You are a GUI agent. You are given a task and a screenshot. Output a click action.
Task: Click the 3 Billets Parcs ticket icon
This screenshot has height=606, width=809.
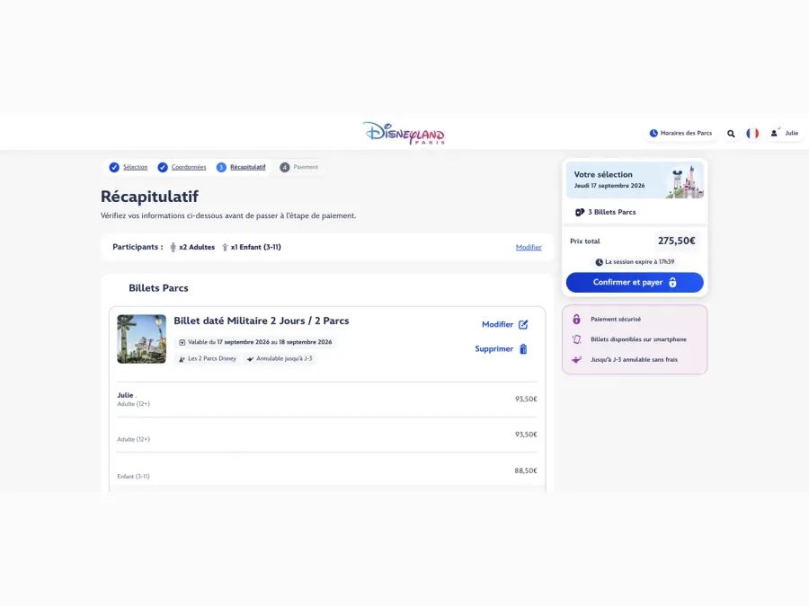(x=580, y=212)
